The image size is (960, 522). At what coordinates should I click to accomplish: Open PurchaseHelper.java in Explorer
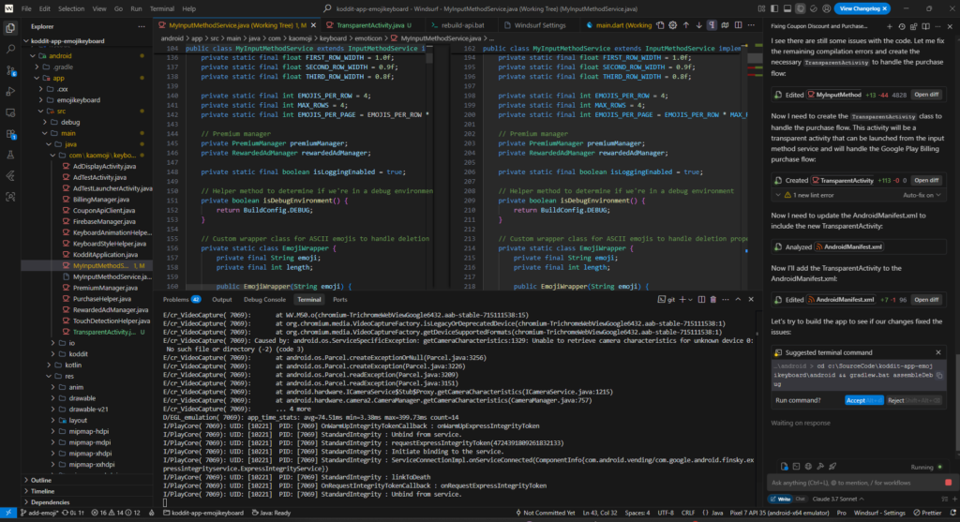point(101,299)
